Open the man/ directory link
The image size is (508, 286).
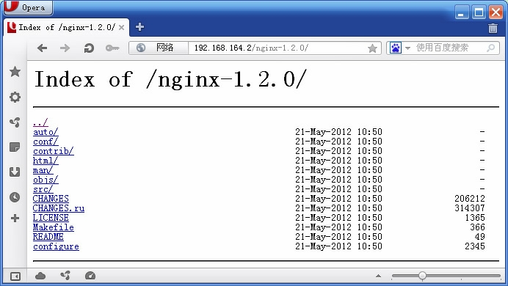click(43, 170)
